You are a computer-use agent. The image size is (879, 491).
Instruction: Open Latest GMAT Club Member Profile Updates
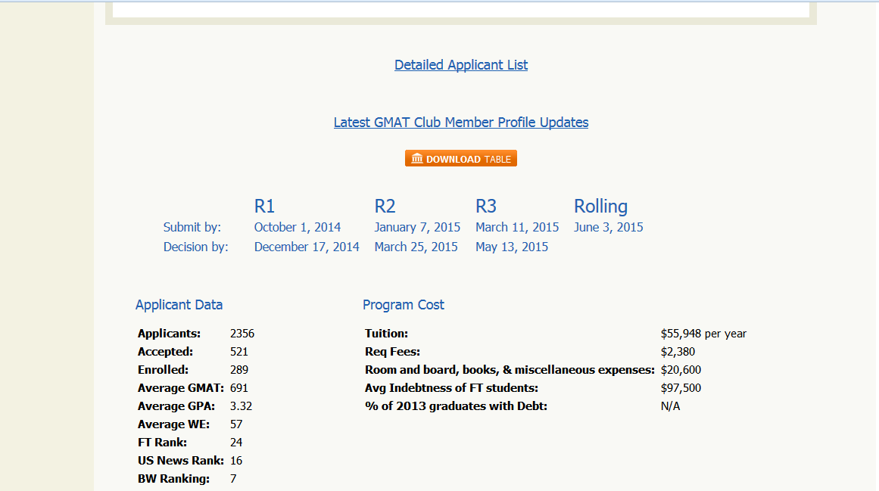click(x=460, y=123)
